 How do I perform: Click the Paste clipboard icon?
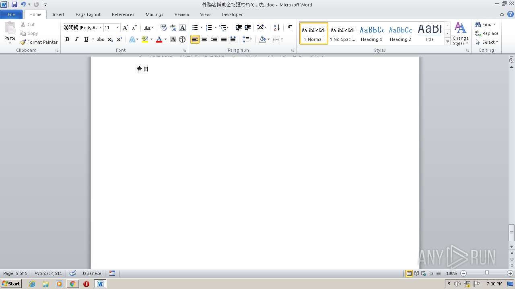pyautogui.click(x=10, y=28)
